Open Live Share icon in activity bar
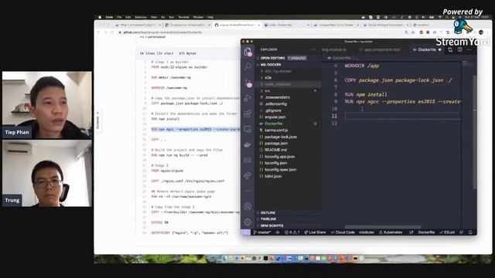 247,175
